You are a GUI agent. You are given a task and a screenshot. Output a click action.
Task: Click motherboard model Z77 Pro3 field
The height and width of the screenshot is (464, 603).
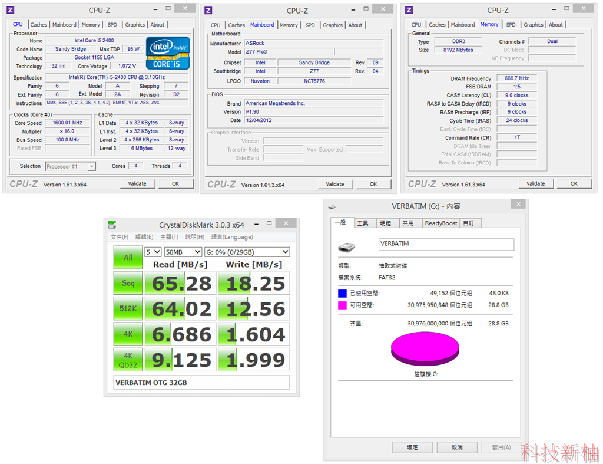pos(289,52)
